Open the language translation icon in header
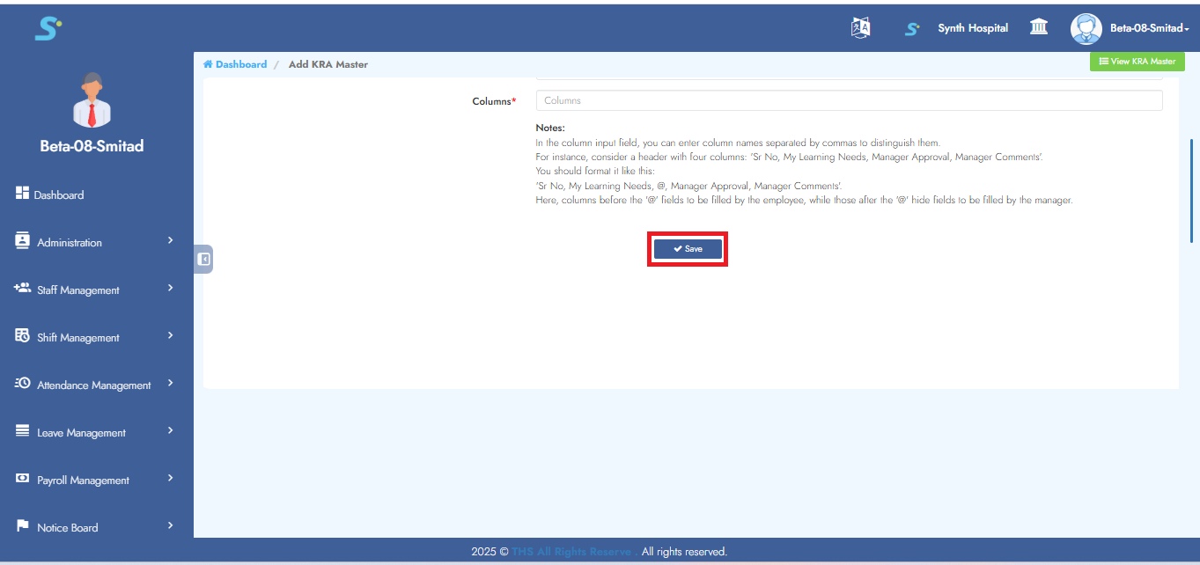Screen dimensions: 1200x565 click(860, 27)
